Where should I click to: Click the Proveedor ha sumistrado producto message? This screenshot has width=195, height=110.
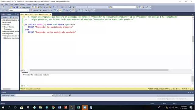(x=36, y=75)
